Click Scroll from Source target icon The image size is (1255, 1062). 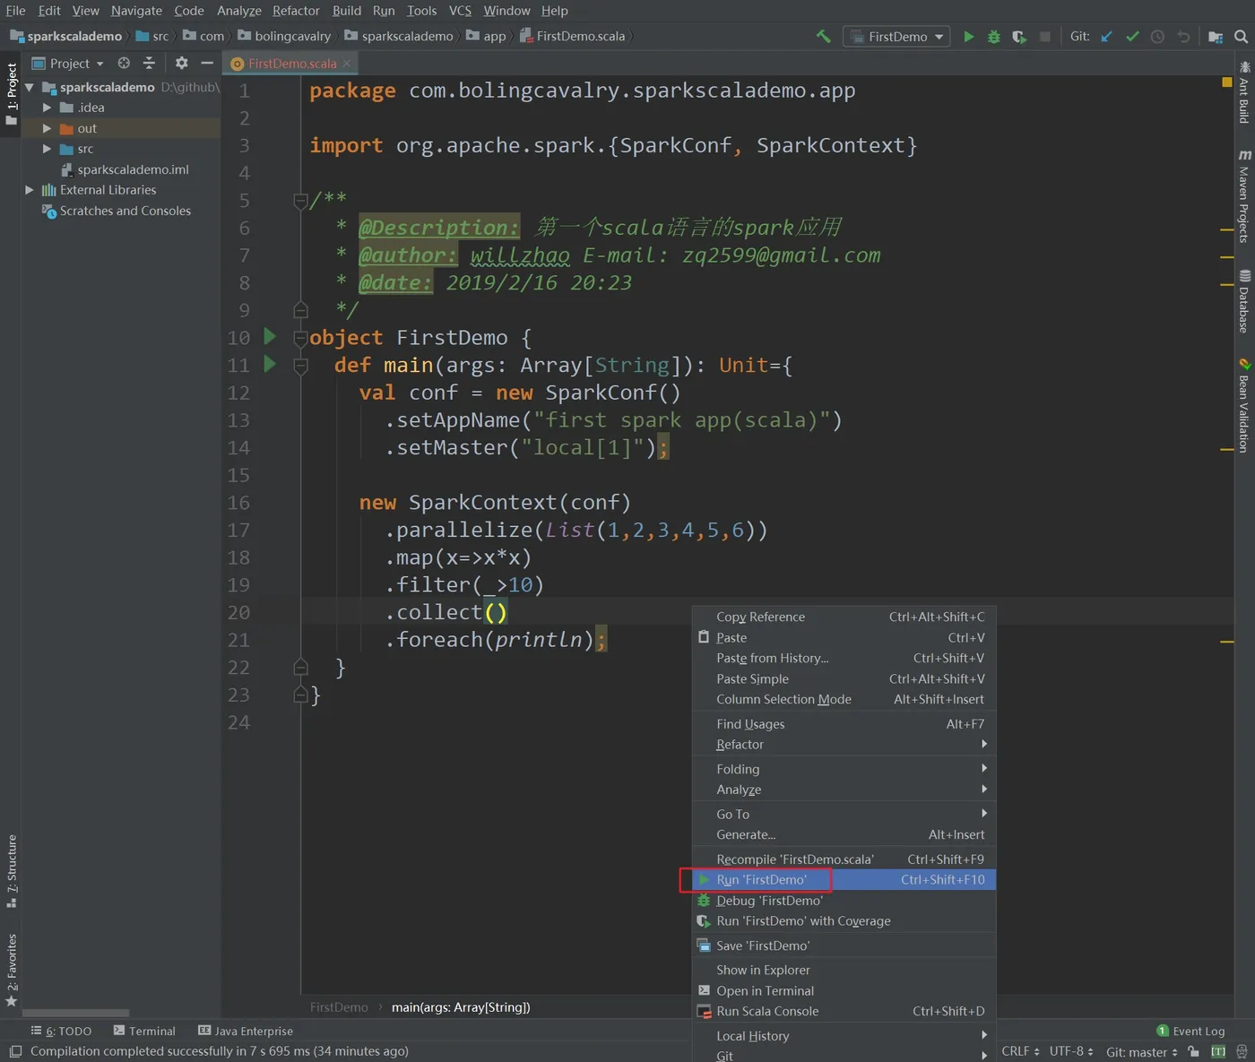point(124,63)
